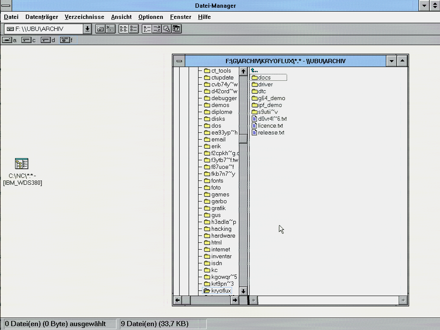Select the ctupdate folder in tree
The width and height of the screenshot is (440, 330).
(219, 77)
